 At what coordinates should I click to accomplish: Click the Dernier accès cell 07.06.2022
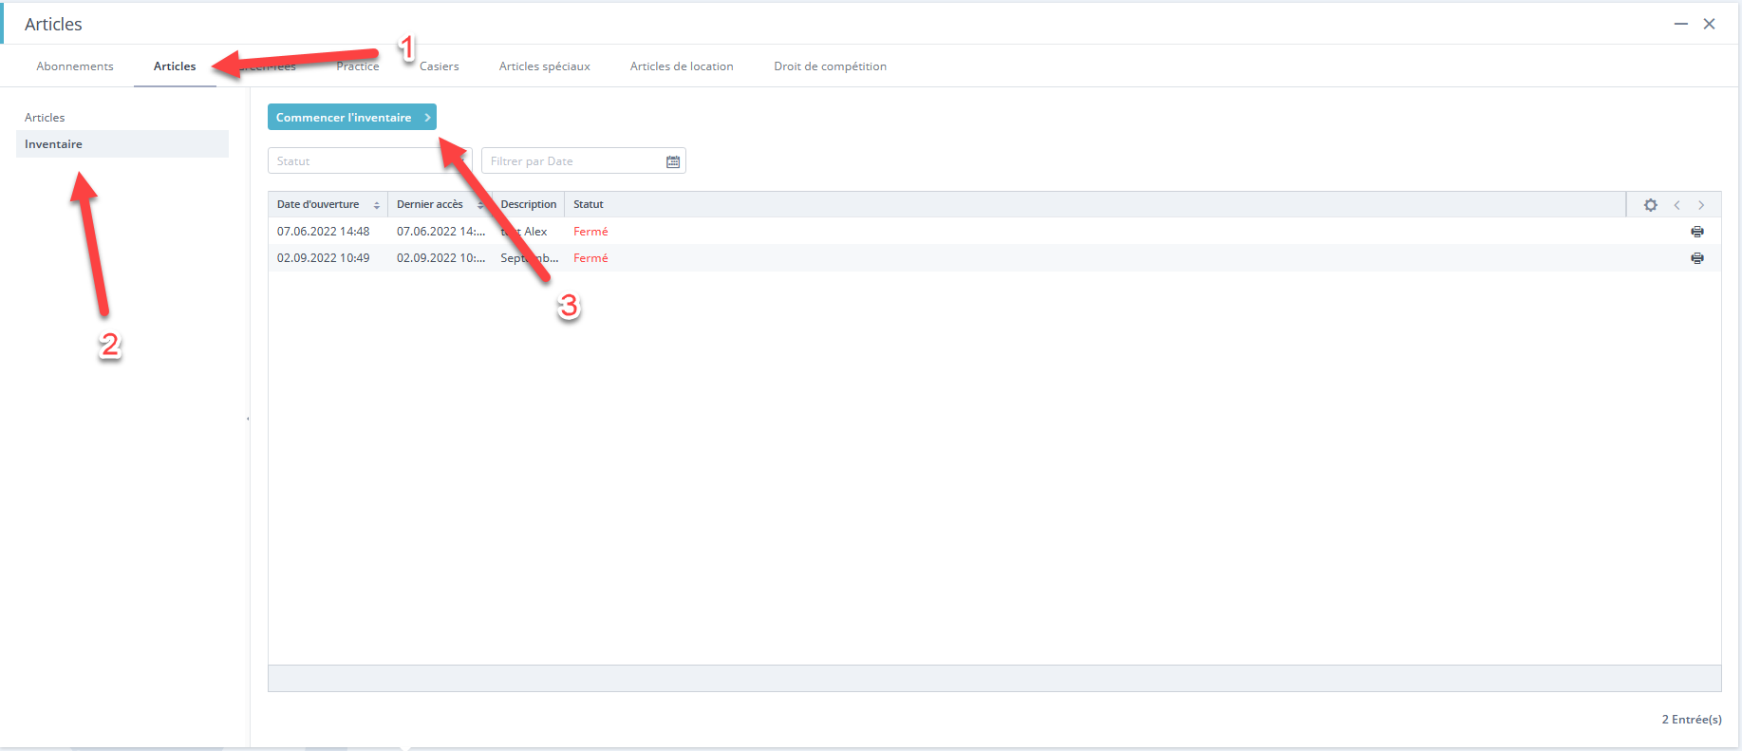point(440,232)
